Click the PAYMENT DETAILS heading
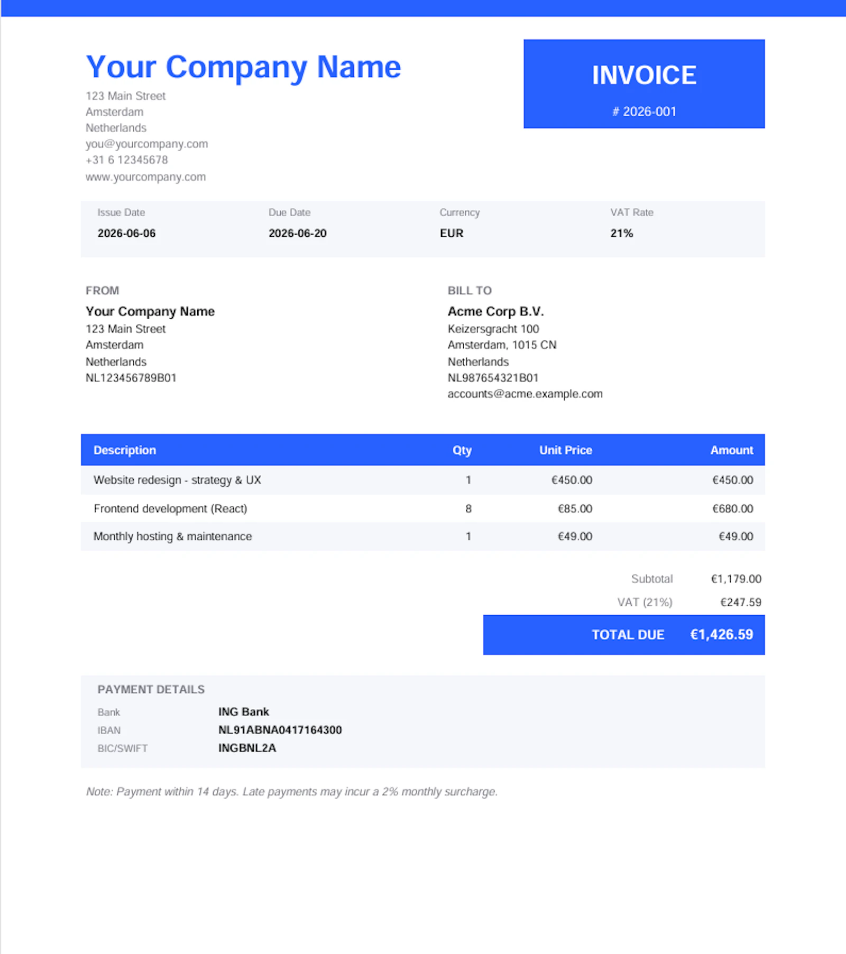The width and height of the screenshot is (846, 954). click(x=151, y=689)
